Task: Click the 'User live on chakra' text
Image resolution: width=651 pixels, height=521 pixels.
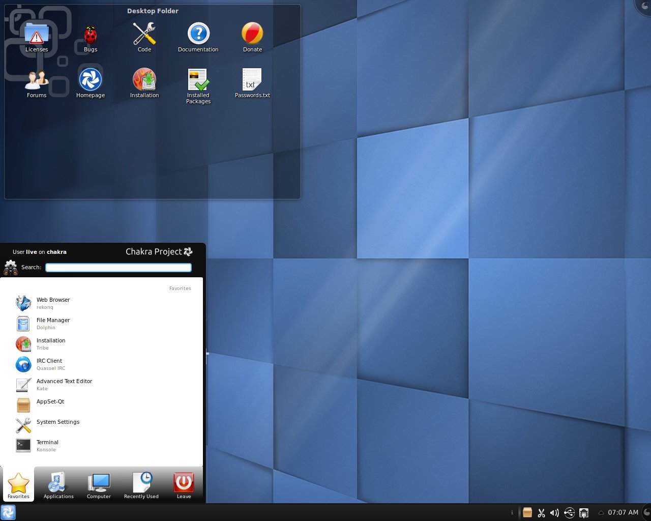Action: [39, 252]
